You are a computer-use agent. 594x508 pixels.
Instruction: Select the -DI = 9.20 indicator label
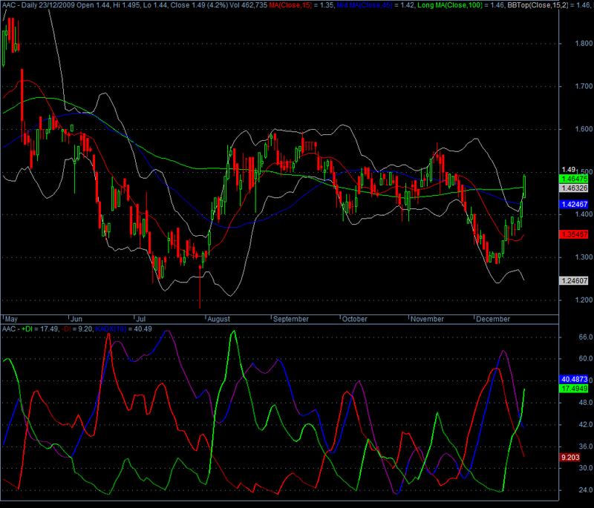click(77, 329)
